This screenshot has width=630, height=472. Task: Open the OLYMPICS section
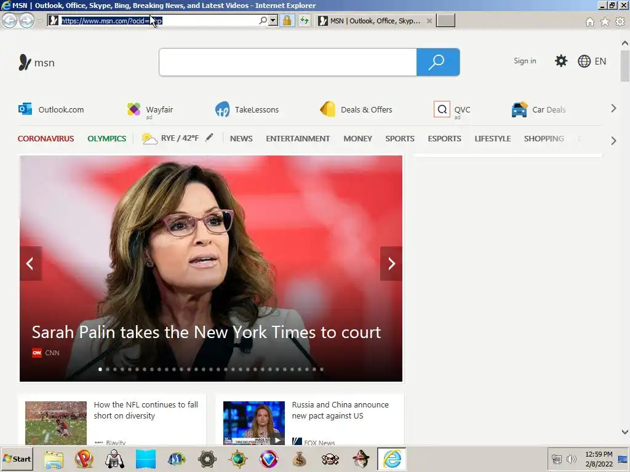click(x=107, y=138)
